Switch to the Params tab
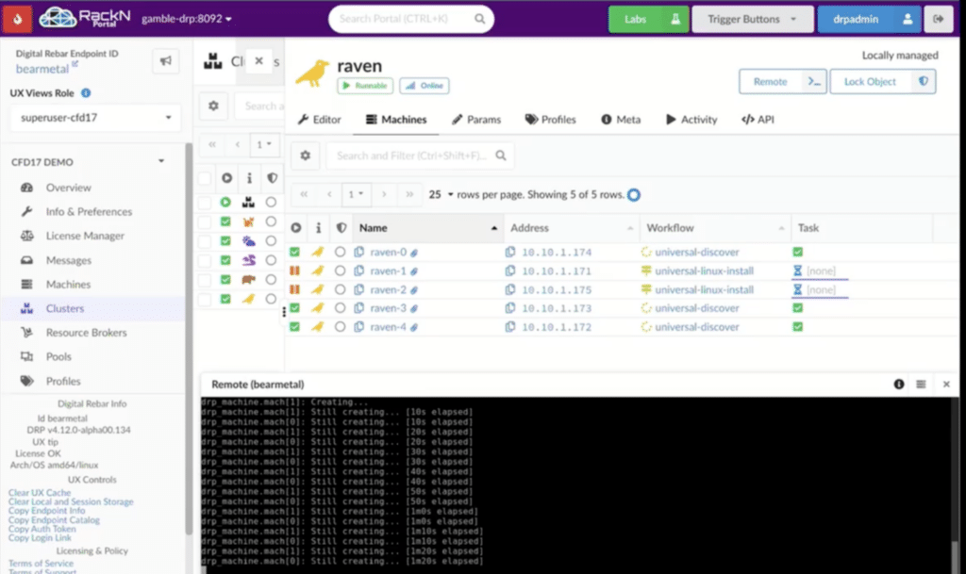Image resolution: width=966 pixels, height=574 pixels. click(x=476, y=120)
